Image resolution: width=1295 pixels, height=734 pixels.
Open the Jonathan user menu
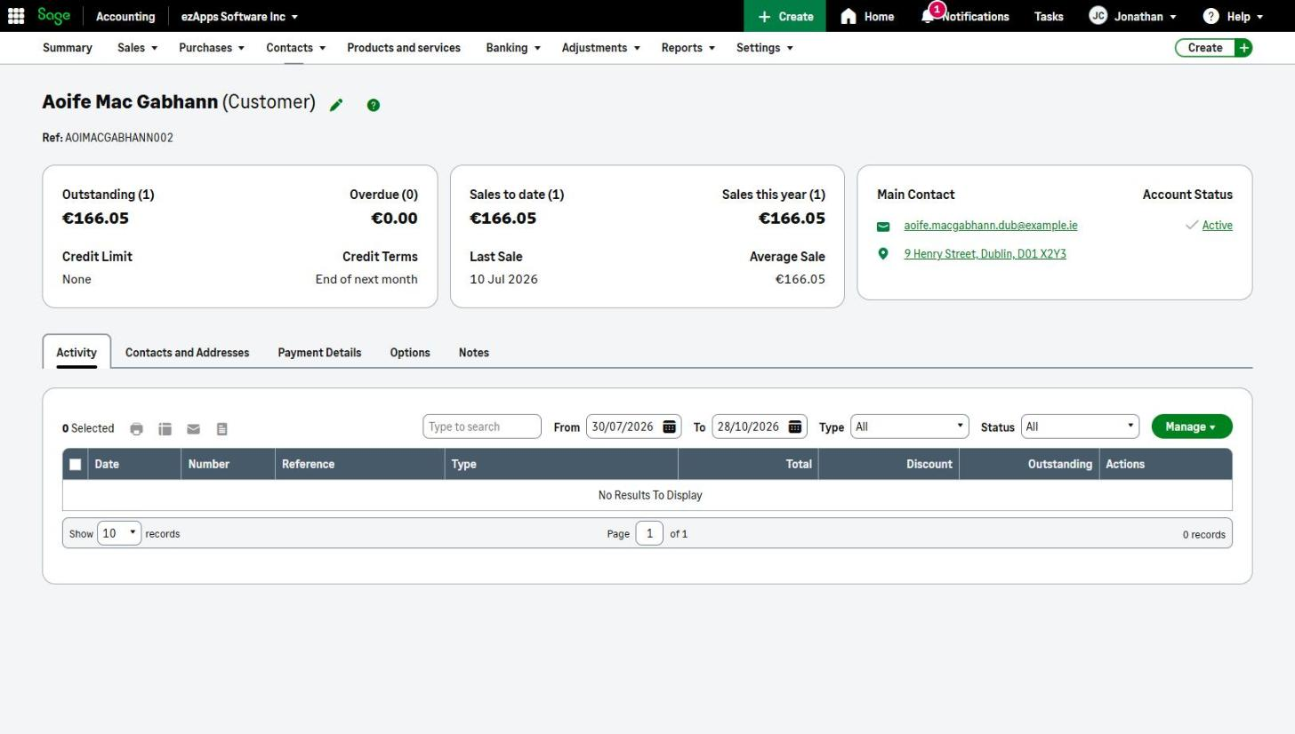1132,16
